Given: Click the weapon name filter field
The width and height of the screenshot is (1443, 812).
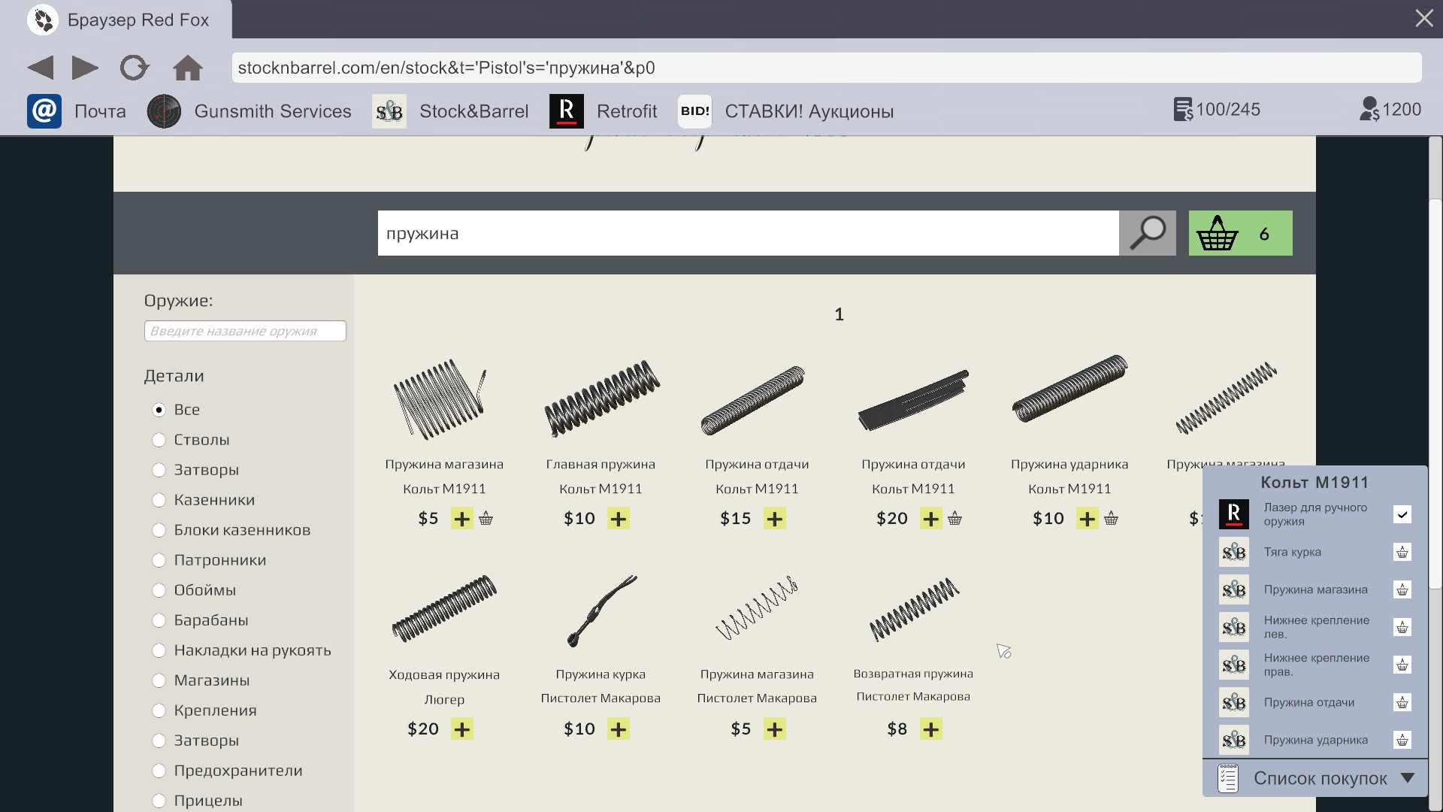Looking at the screenshot, I should click(245, 331).
